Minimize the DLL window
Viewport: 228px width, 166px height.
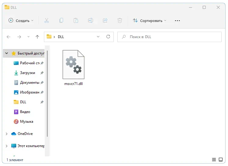191,7
